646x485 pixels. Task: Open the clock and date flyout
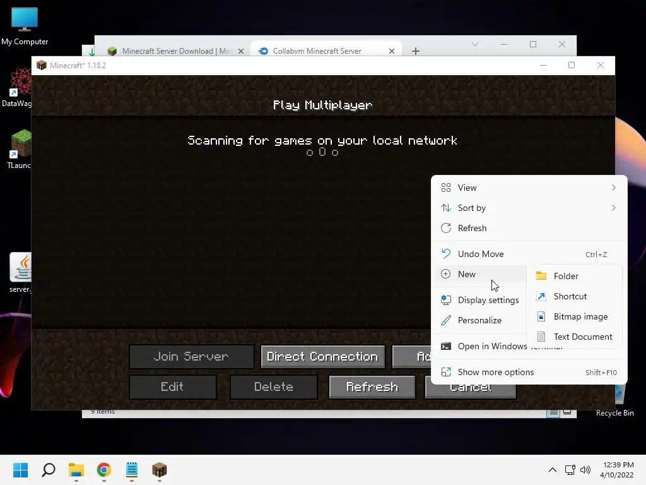[617, 470]
